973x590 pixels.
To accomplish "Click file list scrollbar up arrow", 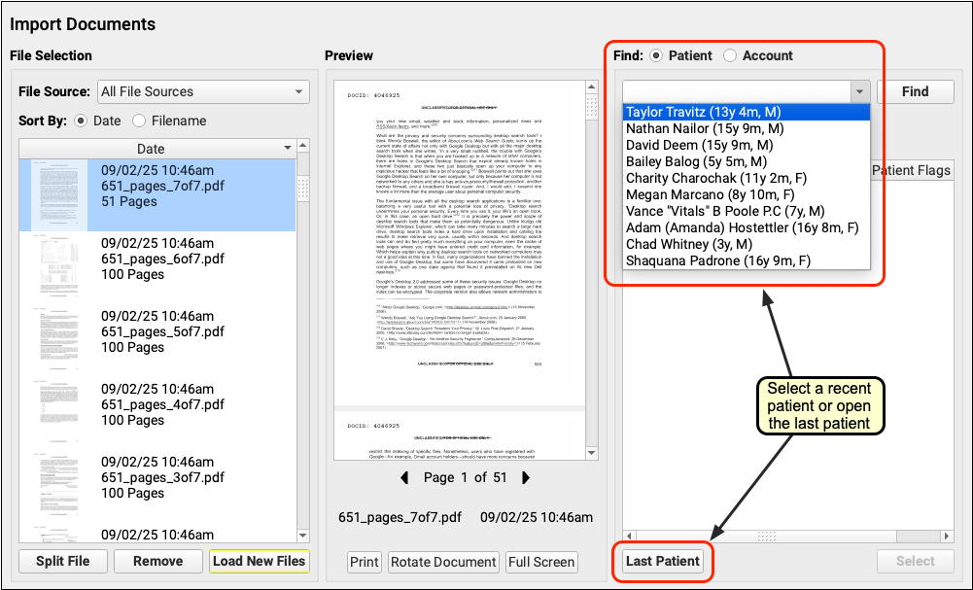I will click(x=303, y=145).
